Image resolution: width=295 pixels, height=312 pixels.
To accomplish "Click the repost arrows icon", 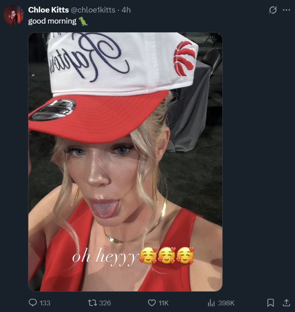I will point(92,303).
